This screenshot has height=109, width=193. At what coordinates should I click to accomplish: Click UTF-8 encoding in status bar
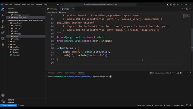[x=157, y=105]
